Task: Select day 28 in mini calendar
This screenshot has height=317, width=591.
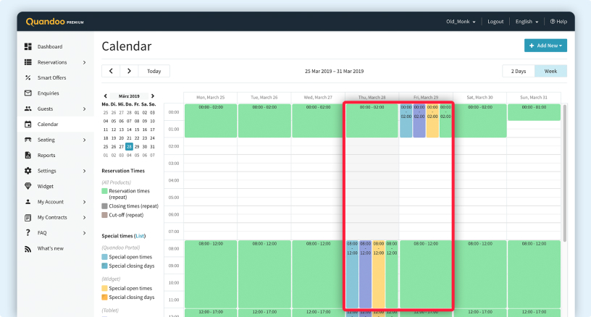Action: 129,146
